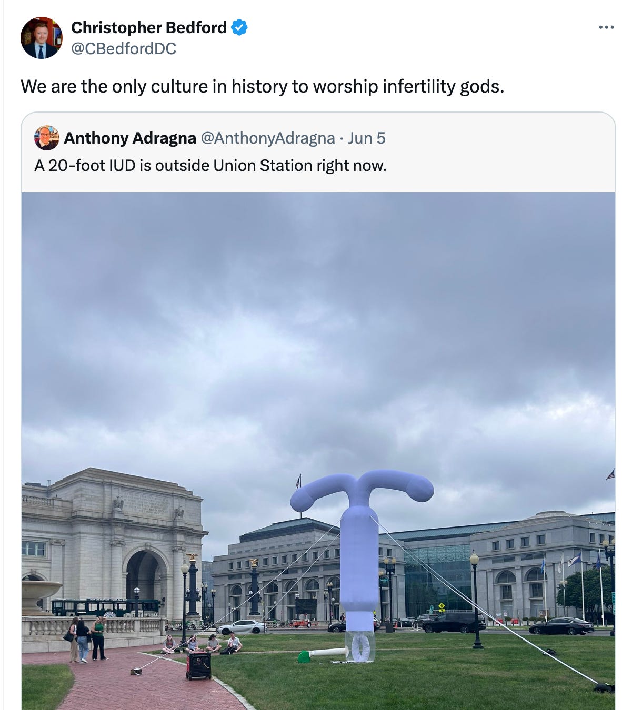Open the quoted tweet about 20-foot IUD
The image size is (622, 710).
click(210, 166)
